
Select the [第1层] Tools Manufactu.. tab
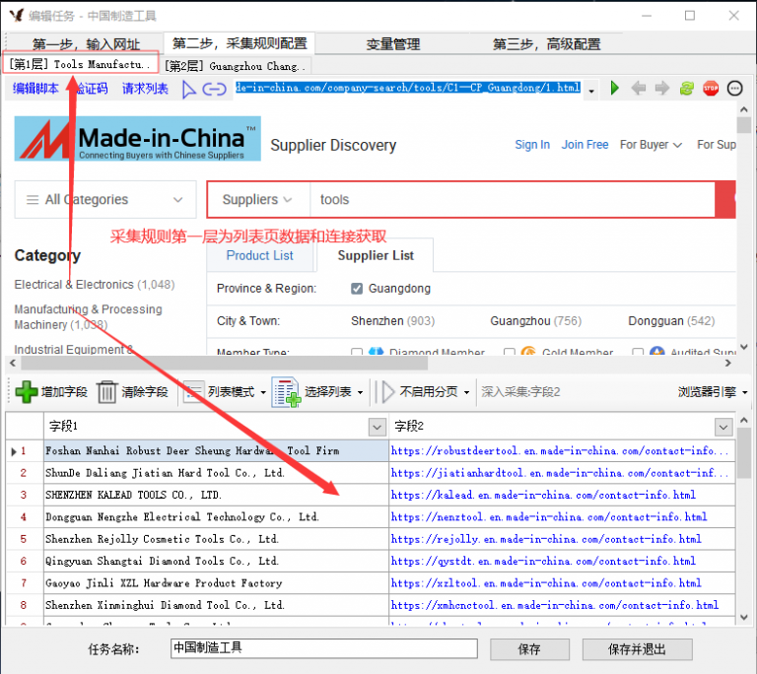(80, 64)
